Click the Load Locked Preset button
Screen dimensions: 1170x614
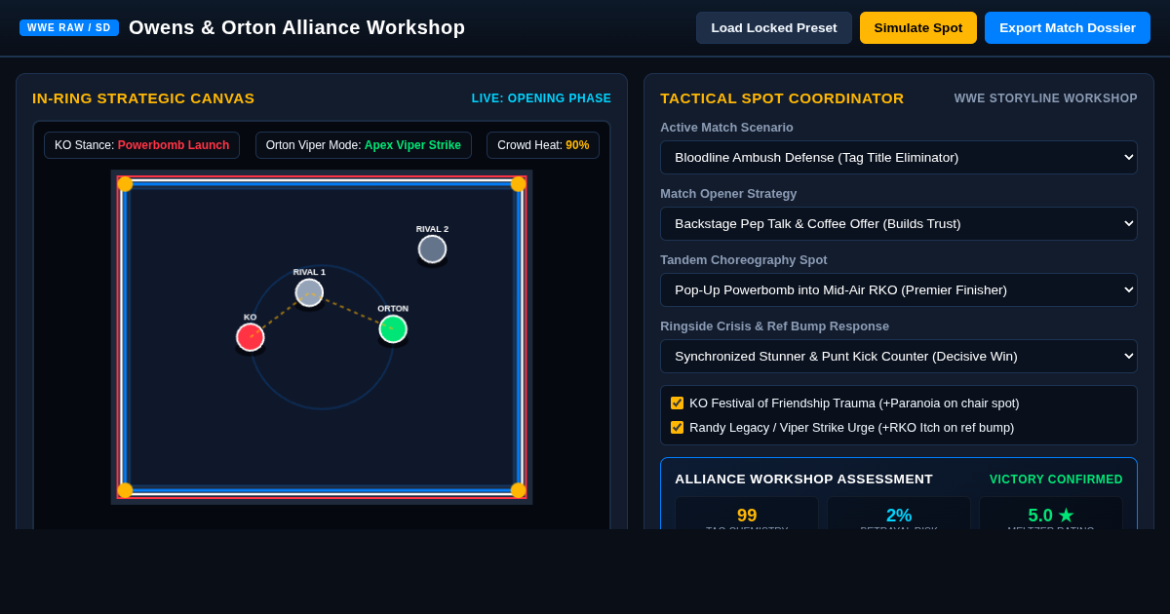tap(774, 27)
